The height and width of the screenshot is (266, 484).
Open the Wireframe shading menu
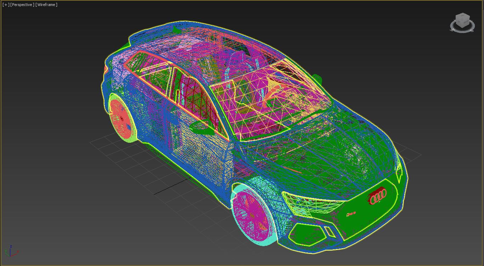click(46, 5)
